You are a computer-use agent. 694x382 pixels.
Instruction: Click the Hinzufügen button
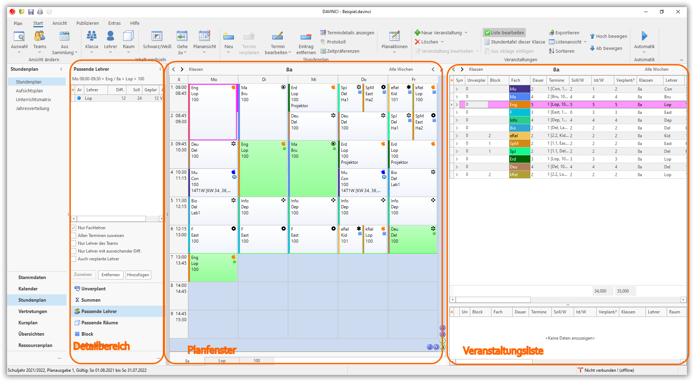pyautogui.click(x=138, y=275)
